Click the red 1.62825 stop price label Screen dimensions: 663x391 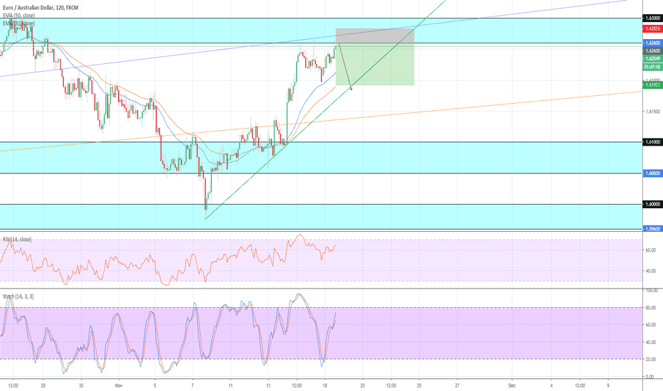coord(651,28)
